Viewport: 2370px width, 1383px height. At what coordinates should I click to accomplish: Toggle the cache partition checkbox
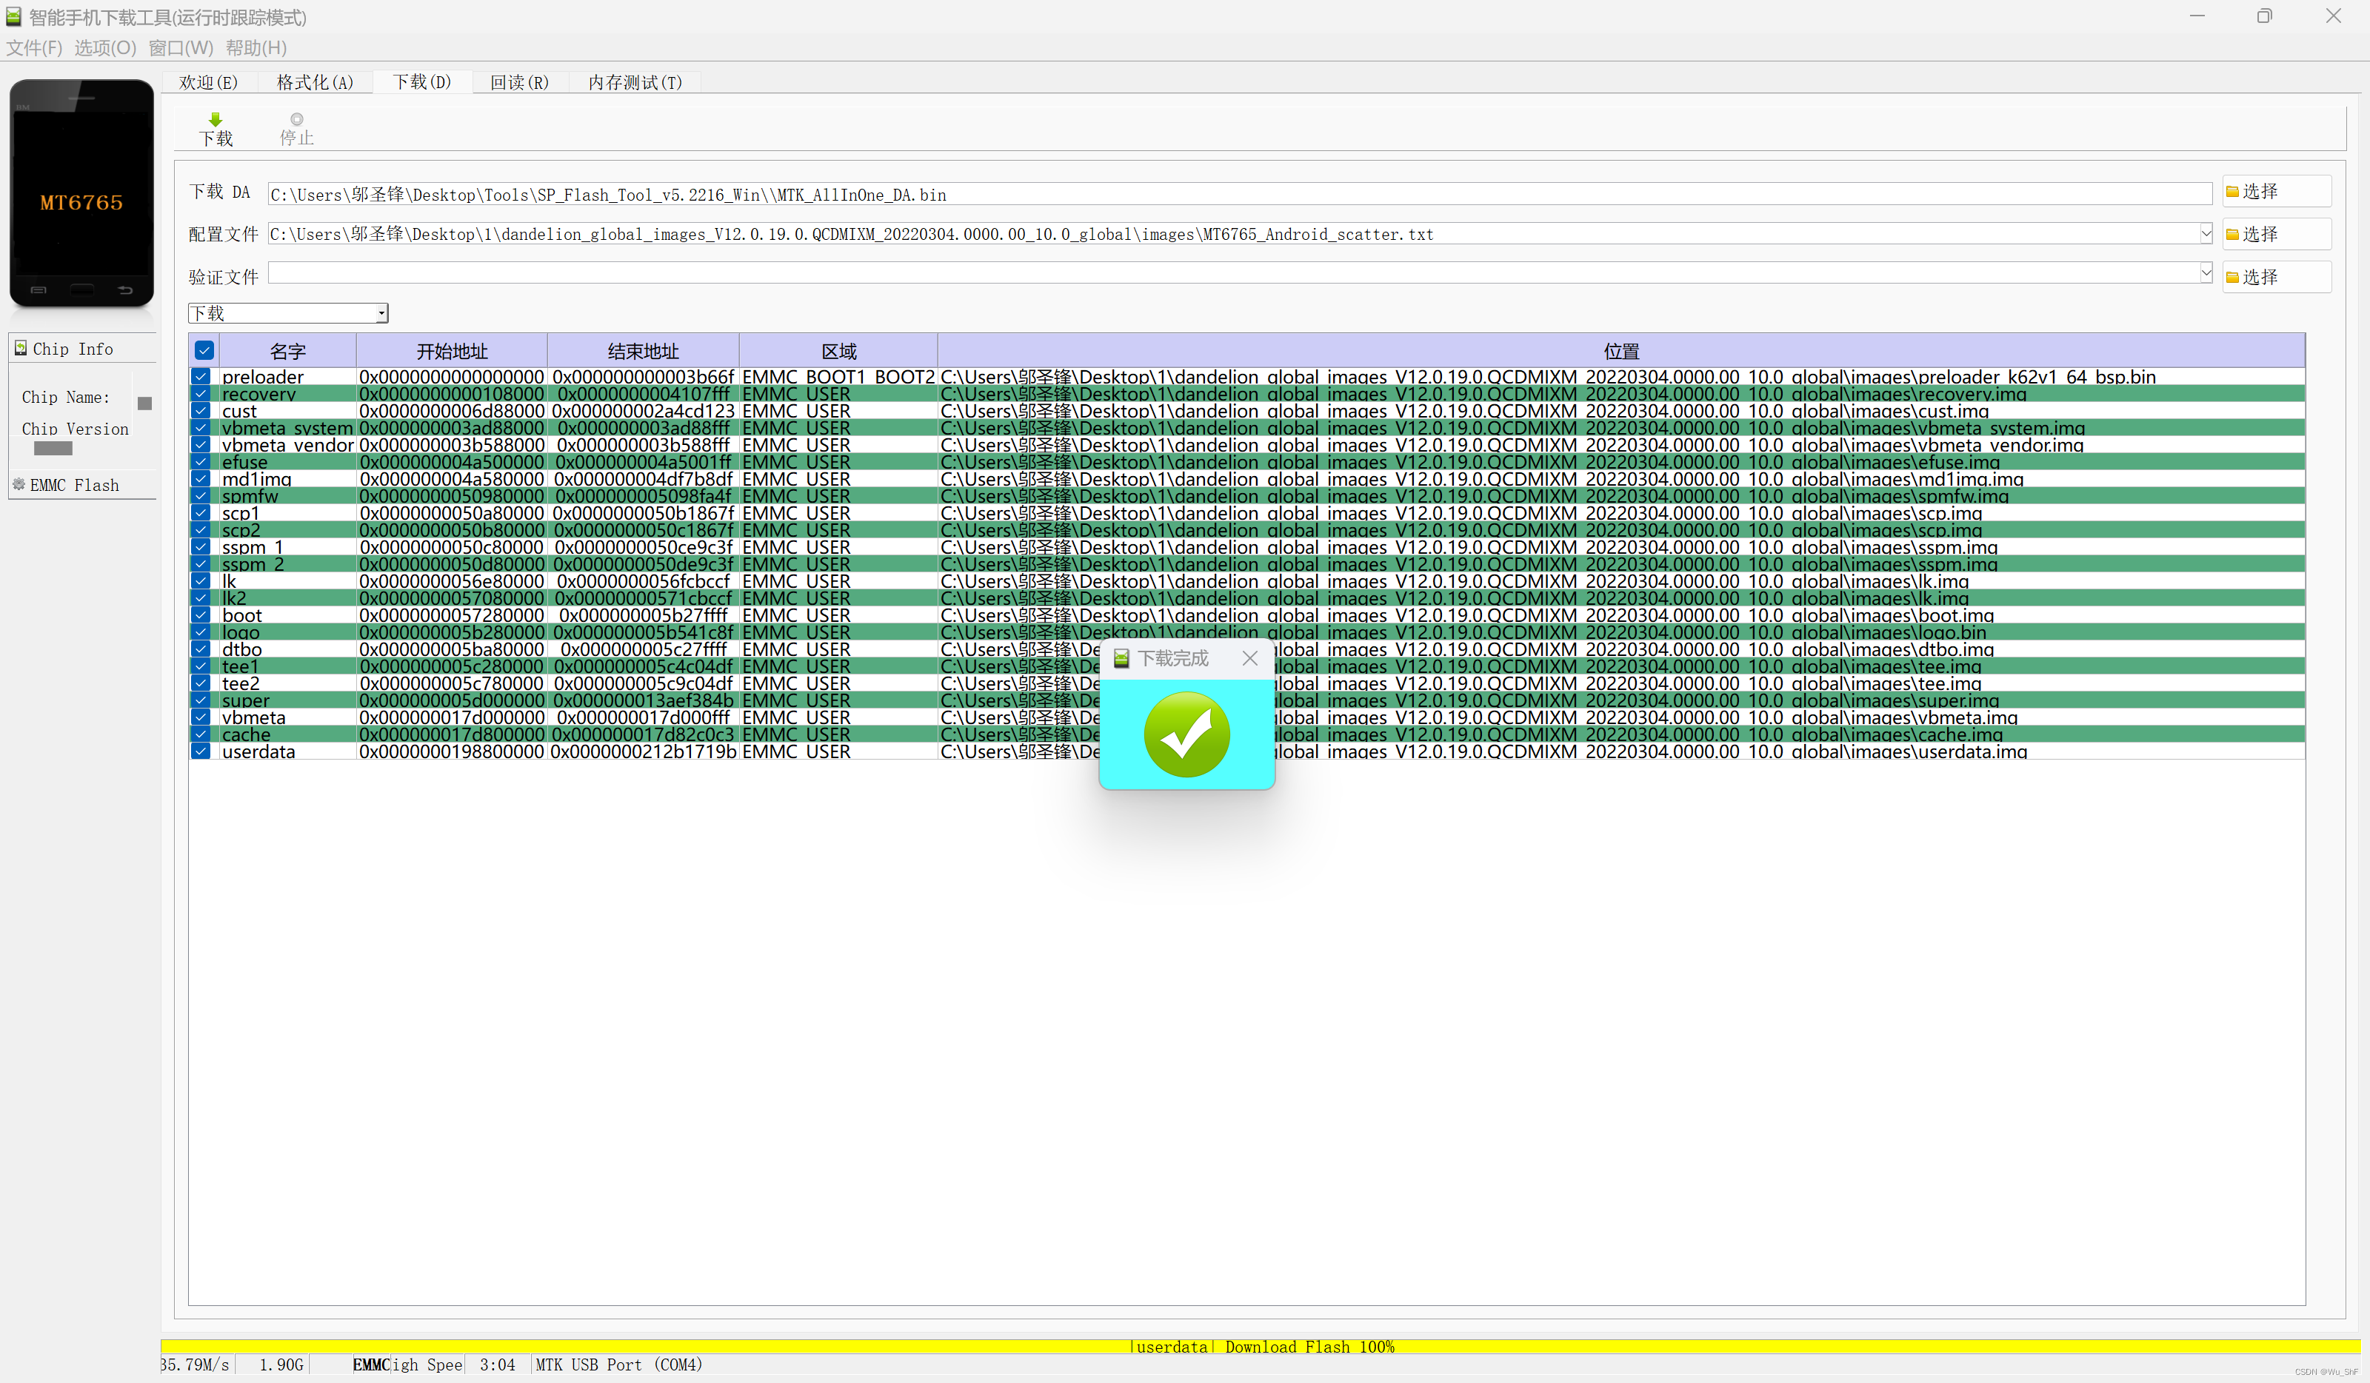coord(200,734)
